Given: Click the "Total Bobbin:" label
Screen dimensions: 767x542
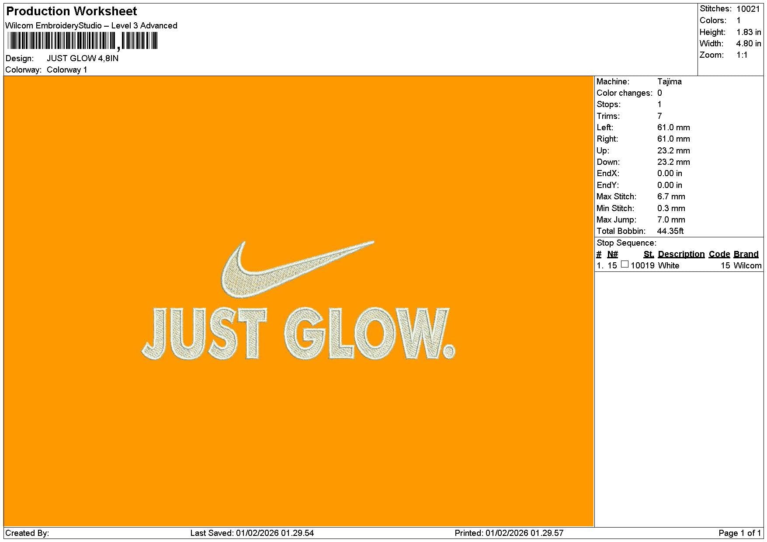Looking at the screenshot, I should click(x=621, y=231).
